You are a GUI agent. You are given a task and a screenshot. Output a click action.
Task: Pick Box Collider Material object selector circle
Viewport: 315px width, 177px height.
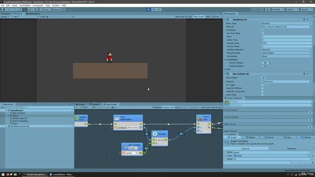(311, 82)
